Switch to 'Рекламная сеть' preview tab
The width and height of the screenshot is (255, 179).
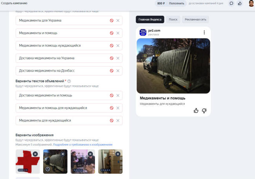tap(195, 19)
